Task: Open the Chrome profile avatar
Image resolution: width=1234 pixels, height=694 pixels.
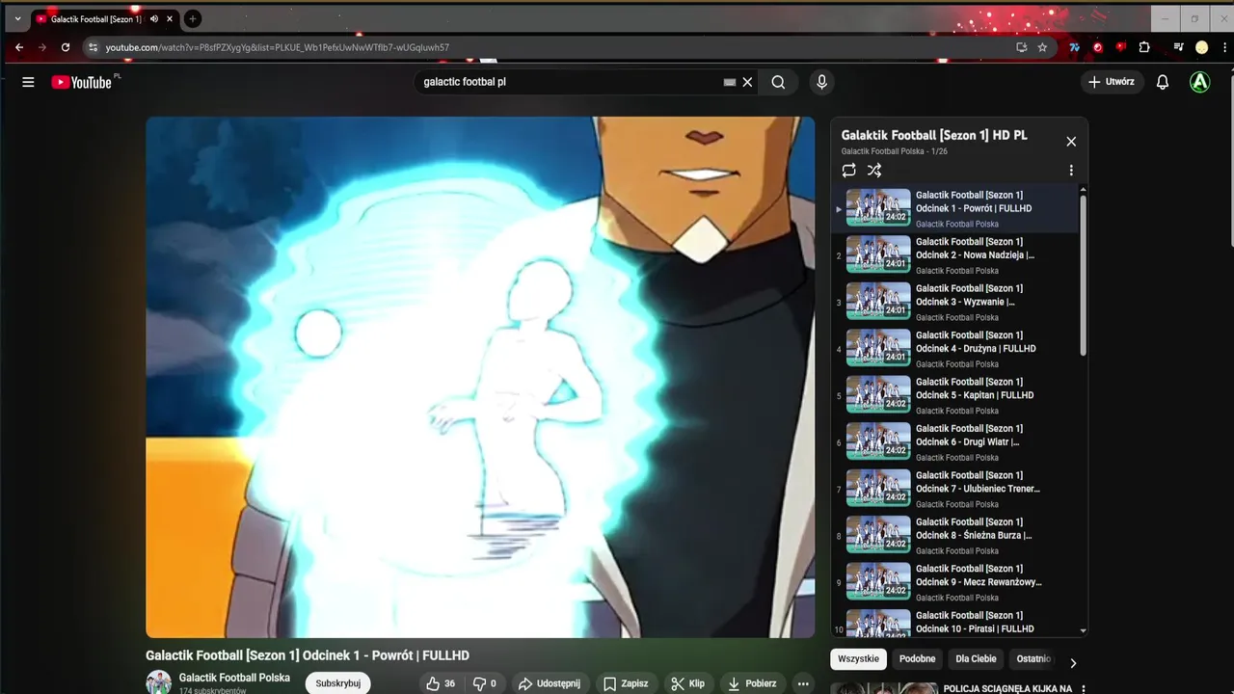Action: [1201, 47]
